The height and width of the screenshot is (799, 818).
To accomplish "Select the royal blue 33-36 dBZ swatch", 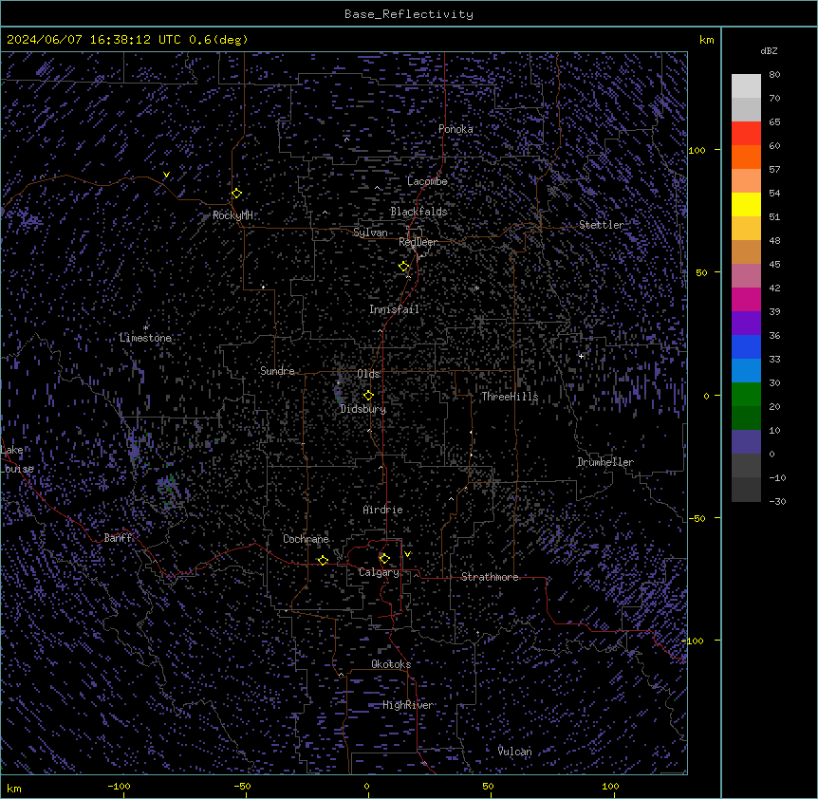I will 746,346.
